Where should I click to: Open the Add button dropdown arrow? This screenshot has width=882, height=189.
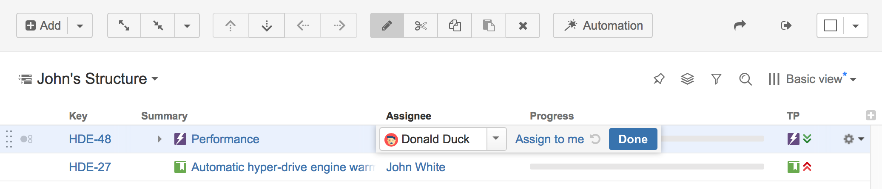(80, 25)
